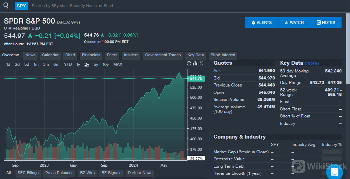Show BZ Signals in news feed
Image resolution: width=350 pixels, height=179 pixels.
(x=111, y=173)
